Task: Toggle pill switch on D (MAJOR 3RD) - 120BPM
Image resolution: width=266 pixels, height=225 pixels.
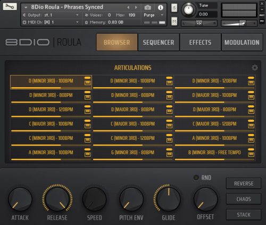Action: pos(87,106)
